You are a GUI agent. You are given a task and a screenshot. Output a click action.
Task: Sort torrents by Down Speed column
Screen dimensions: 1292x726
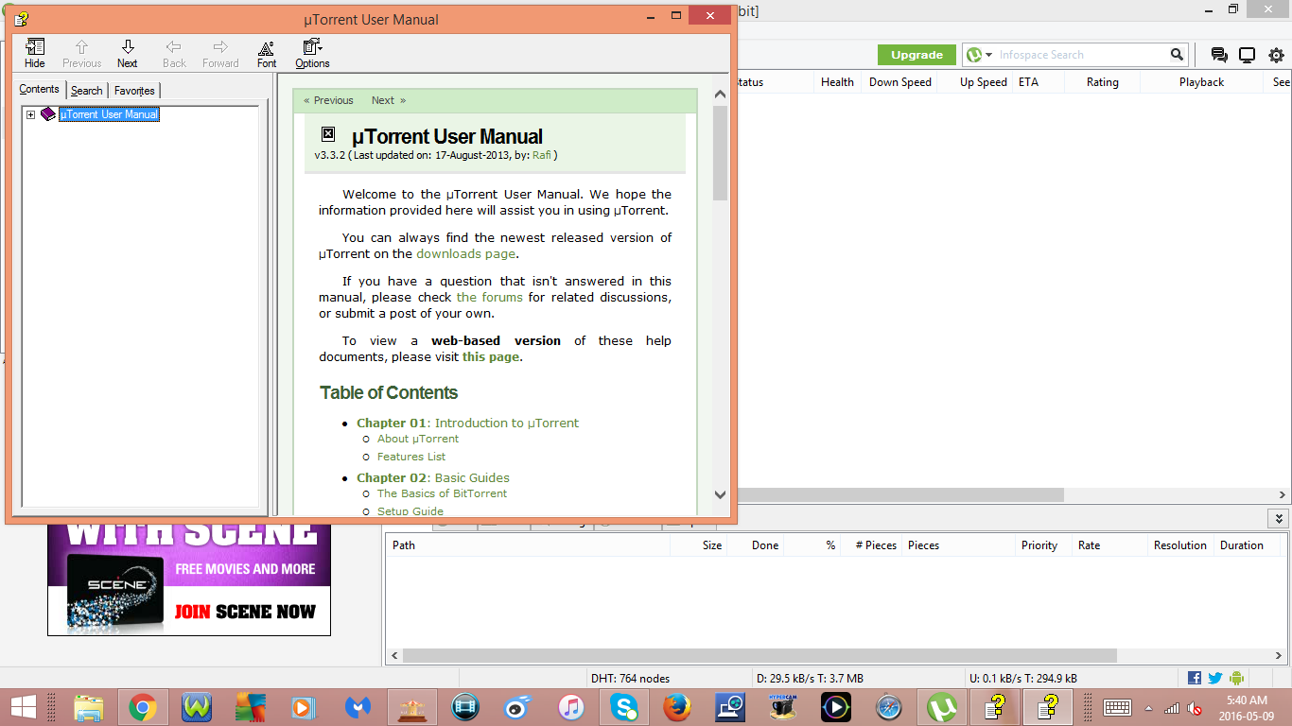coord(900,82)
